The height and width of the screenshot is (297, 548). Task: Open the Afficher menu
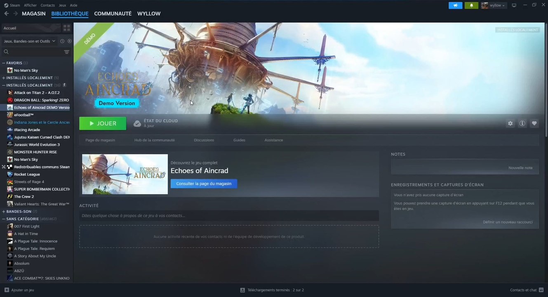30,5
